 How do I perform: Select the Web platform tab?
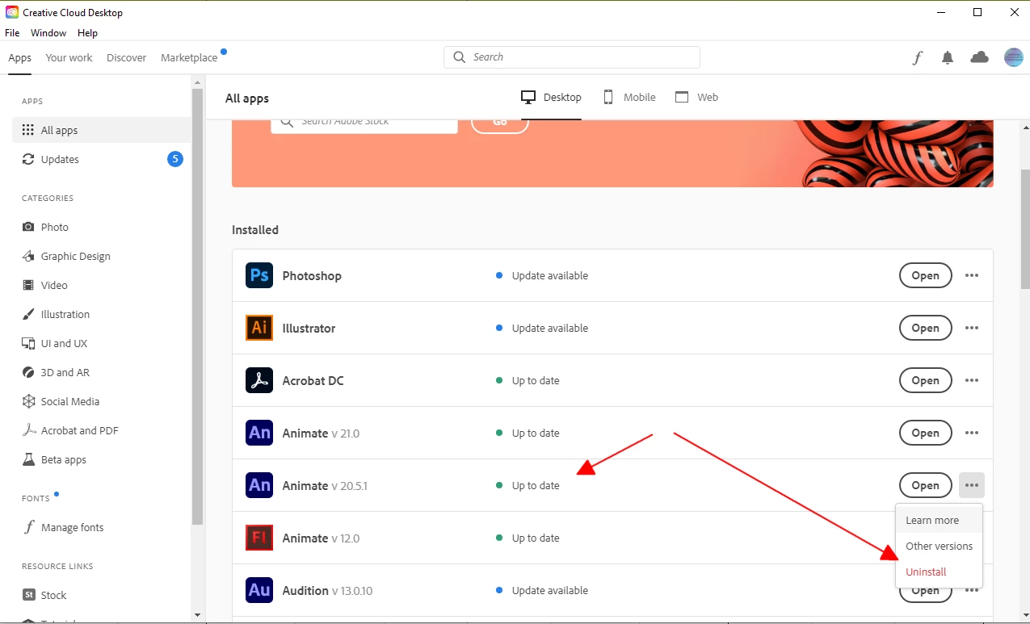click(696, 97)
